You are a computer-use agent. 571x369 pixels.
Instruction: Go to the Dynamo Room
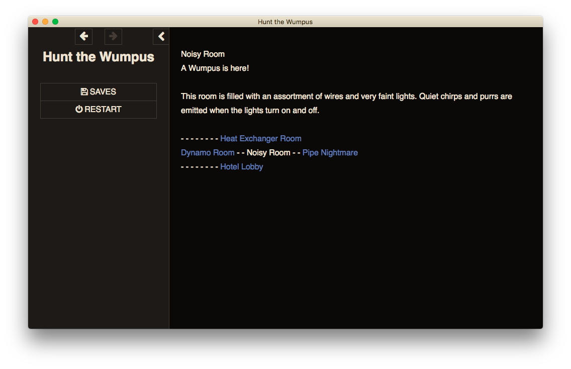[x=208, y=153]
